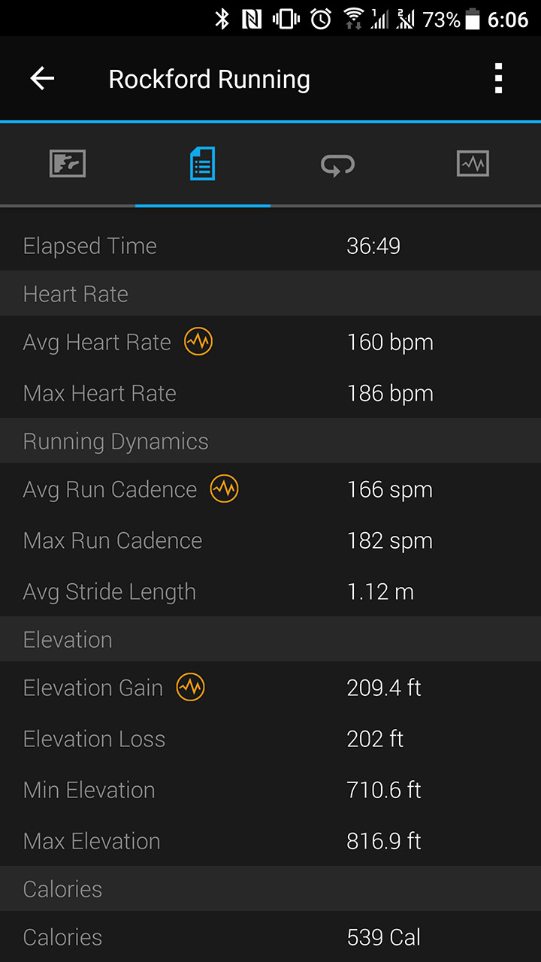Tap the Avg Stride Length row
The height and width of the screenshot is (962, 541).
click(270, 591)
